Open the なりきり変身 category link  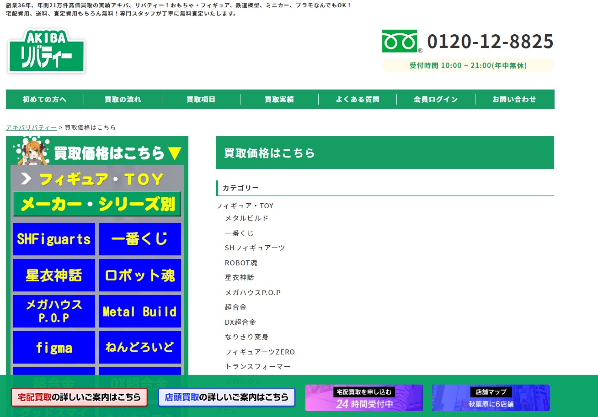tap(246, 337)
